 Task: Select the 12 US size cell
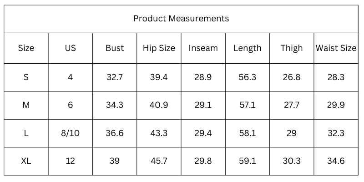70,161
